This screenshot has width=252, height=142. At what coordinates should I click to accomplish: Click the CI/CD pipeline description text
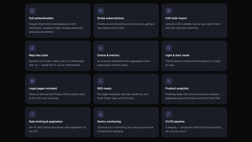pyautogui.click(x=193, y=129)
